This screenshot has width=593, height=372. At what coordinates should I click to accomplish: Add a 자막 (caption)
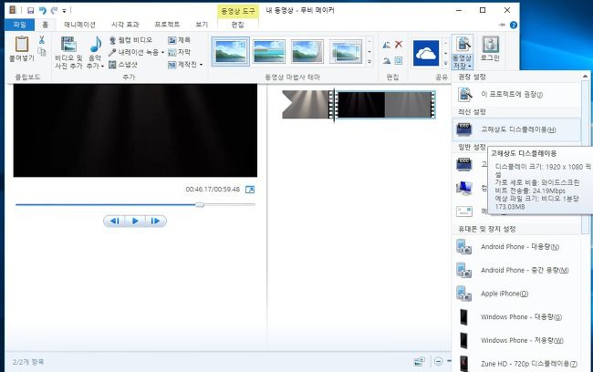coord(179,52)
